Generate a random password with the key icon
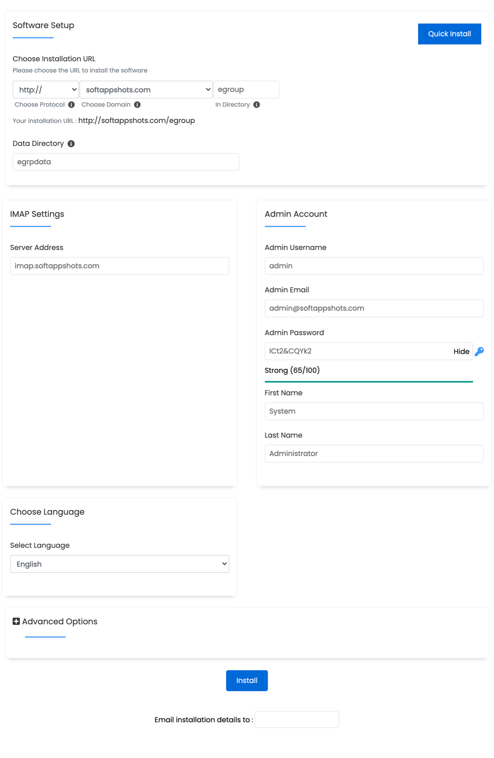Screen dimensions: 494x758 [479, 351]
